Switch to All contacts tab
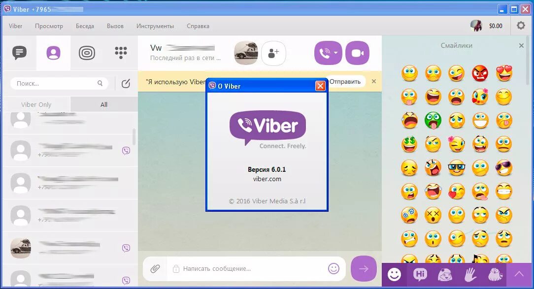Screen dimensions: 534x289 [x=104, y=104]
